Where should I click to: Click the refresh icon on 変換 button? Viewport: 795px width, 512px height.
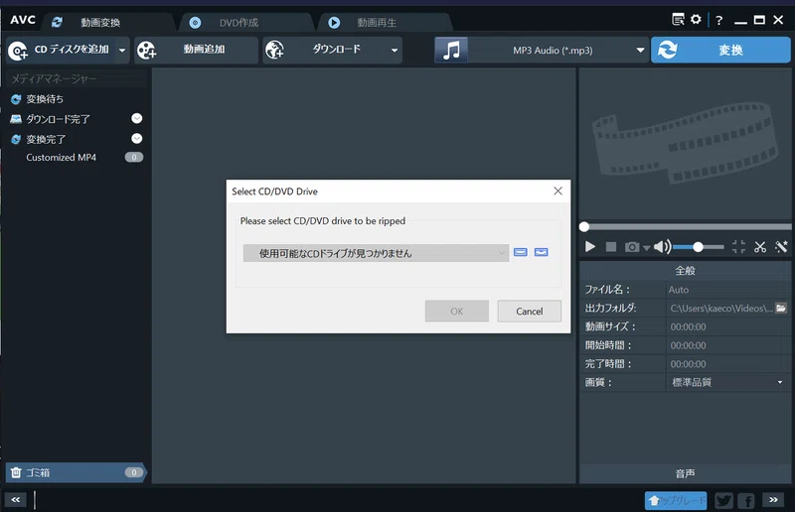pyautogui.click(x=667, y=50)
